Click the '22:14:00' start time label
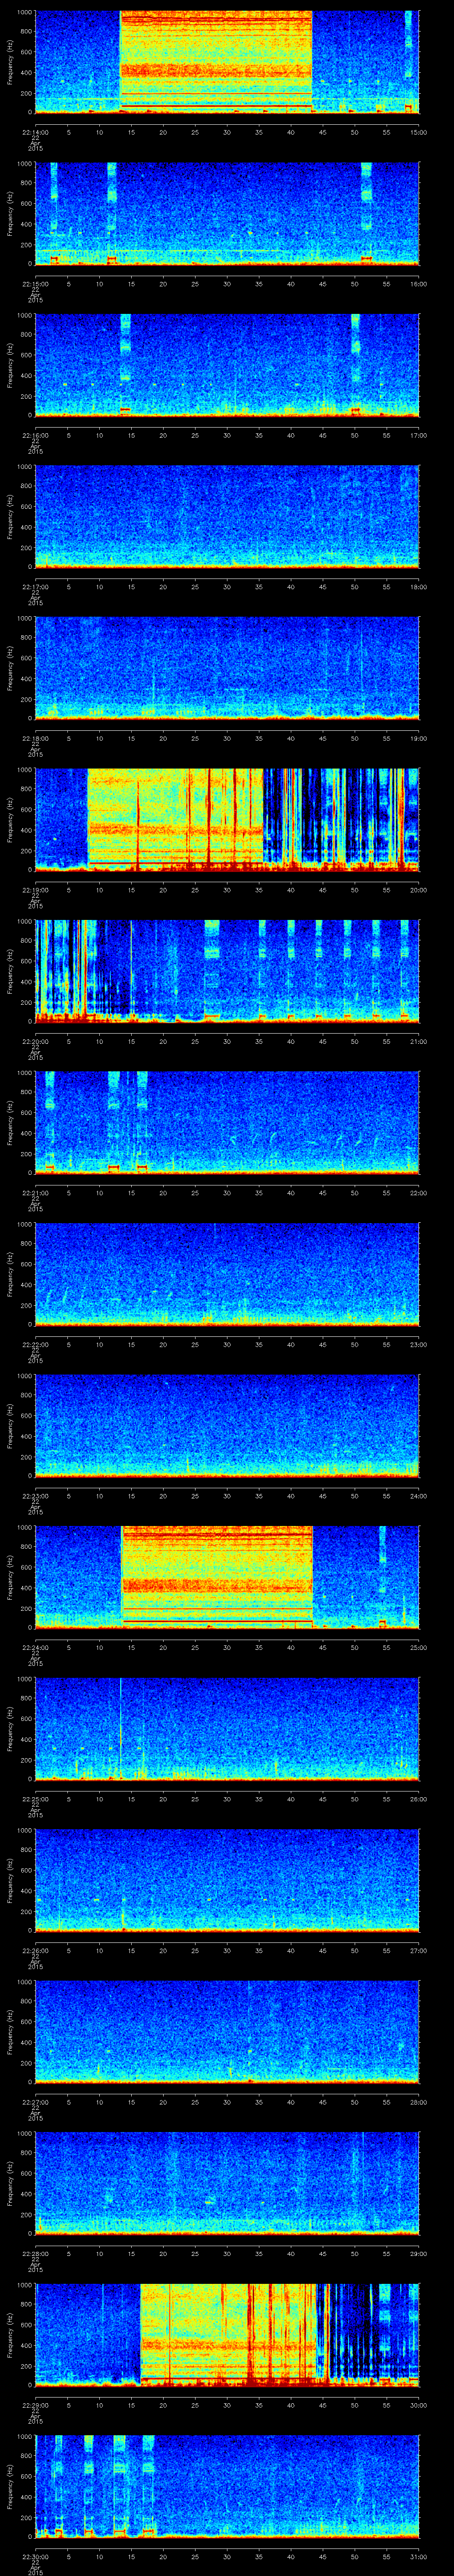This screenshot has height=2576, width=454. (x=35, y=131)
